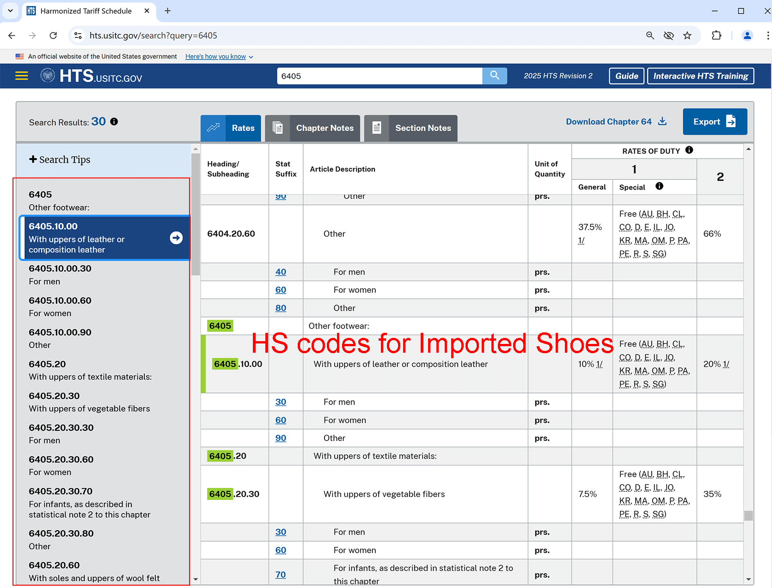The image size is (772, 588).
Task: Open the Interactive HTS Training button
Action: click(x=700, y=76)
